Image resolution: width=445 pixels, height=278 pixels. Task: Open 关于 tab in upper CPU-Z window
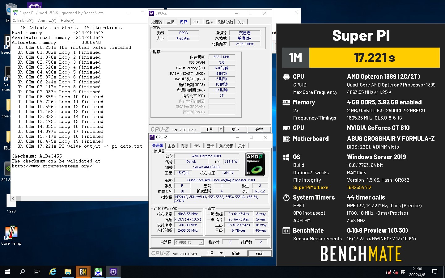point(241,22)
